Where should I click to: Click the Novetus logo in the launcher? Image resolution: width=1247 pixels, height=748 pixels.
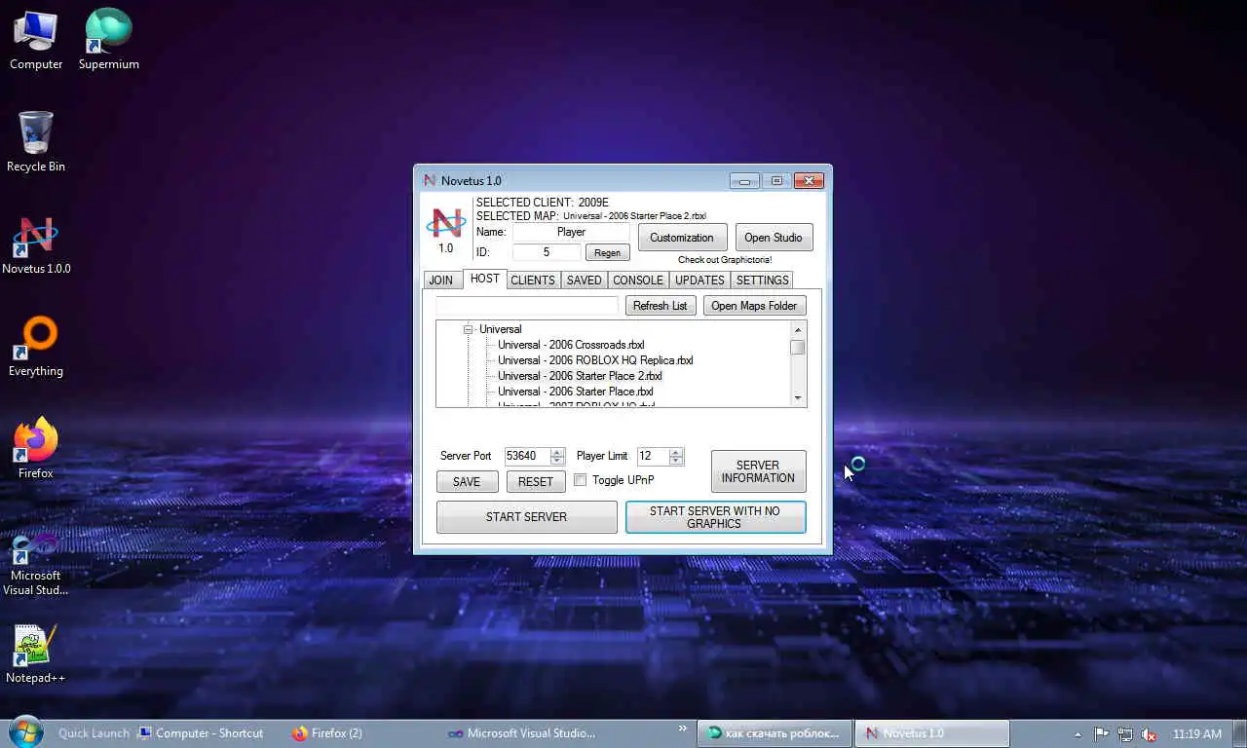click(x=446, y=223)
